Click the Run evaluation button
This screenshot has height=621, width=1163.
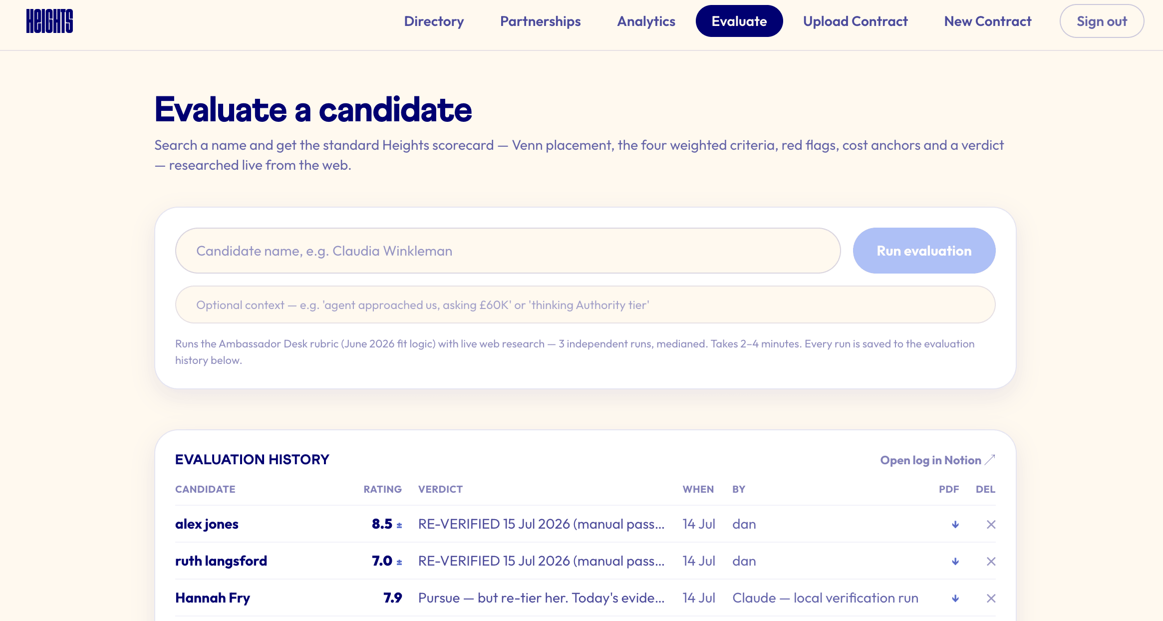[924, 251]
